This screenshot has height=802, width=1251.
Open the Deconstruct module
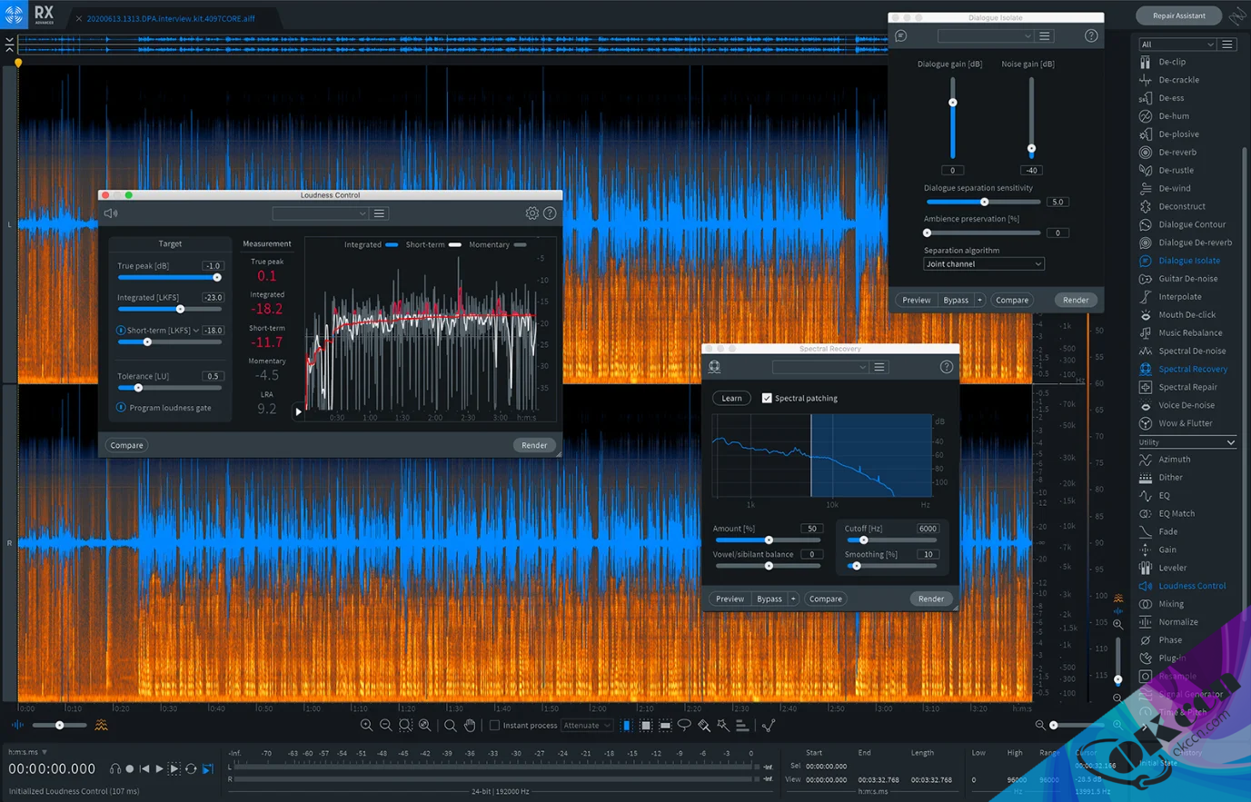point(1182,206)
